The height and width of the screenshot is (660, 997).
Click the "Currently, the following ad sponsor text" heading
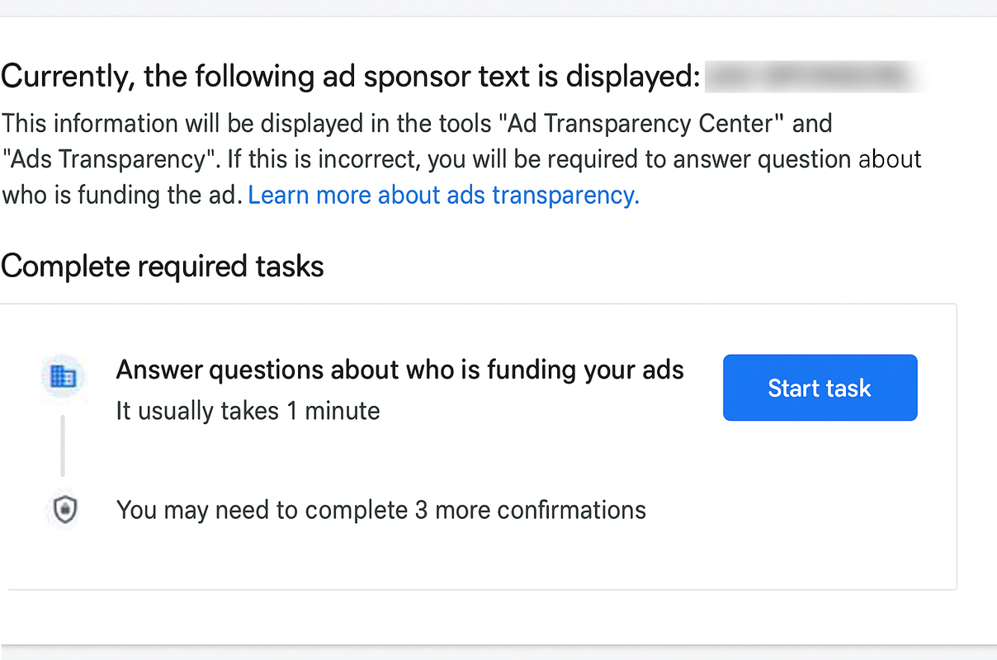(351, 78)
